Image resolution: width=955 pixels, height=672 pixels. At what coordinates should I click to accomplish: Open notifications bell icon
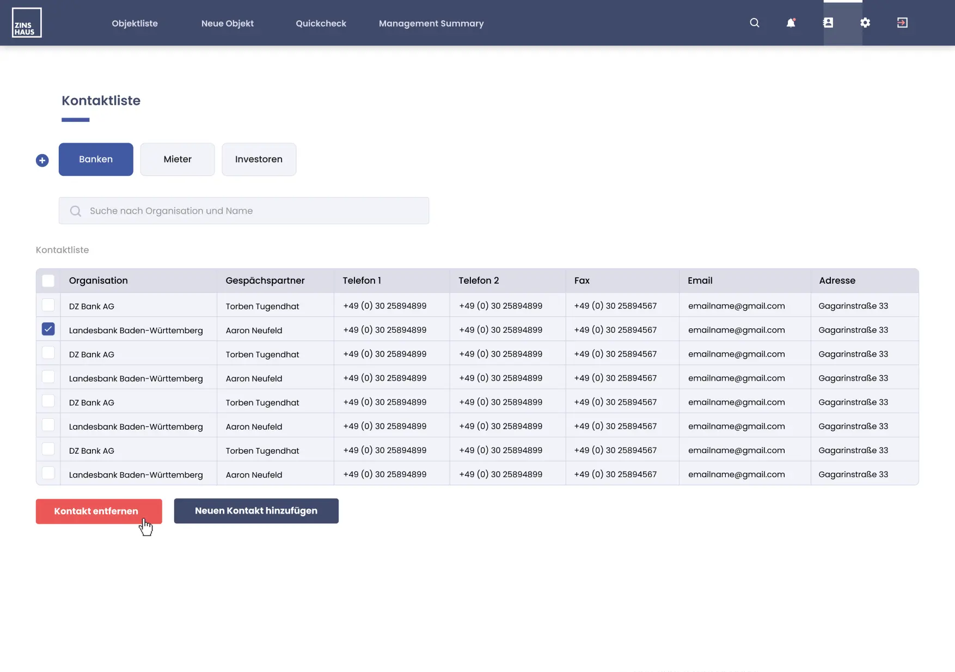tap(791, 23)
